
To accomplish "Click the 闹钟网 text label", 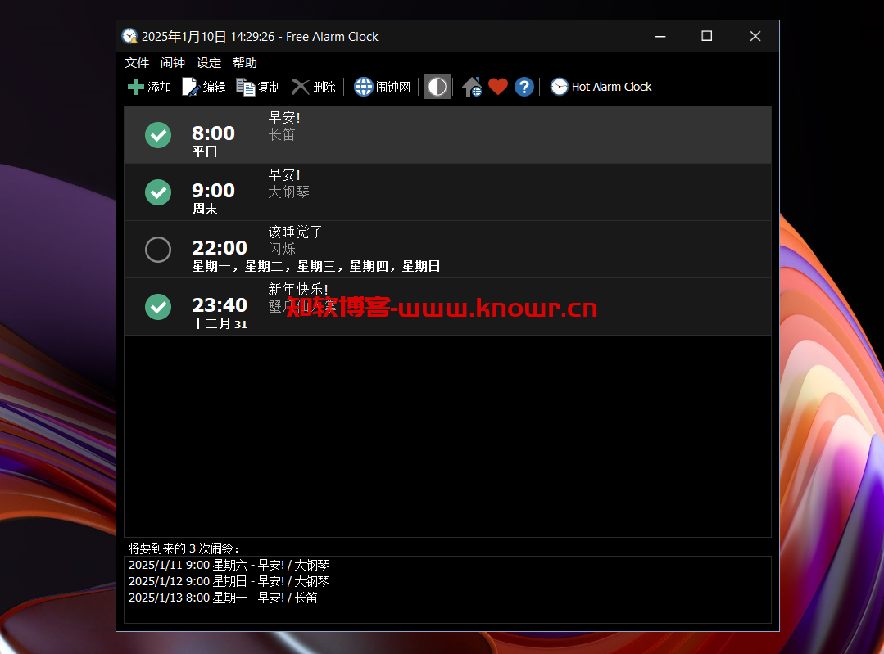I will click(x=393, y=87).
